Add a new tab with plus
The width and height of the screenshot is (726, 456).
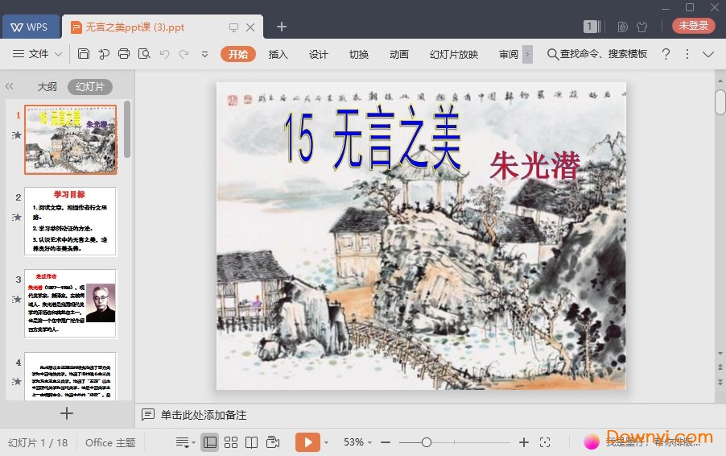click(282, 27)
